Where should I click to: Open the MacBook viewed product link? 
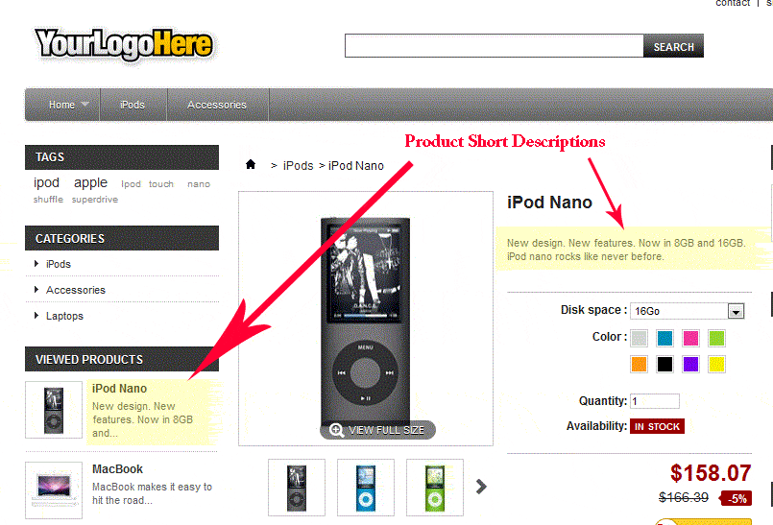tap(117, 469)
